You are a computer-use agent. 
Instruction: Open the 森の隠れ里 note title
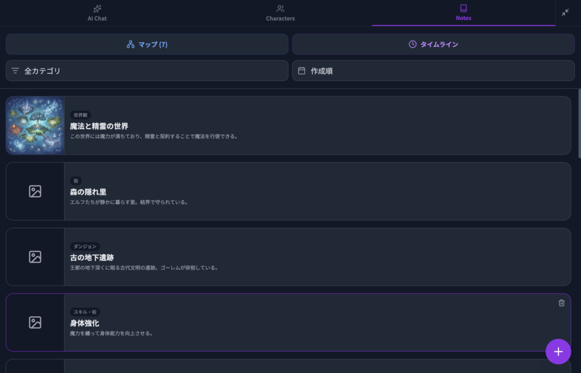[x=88, y=192]
